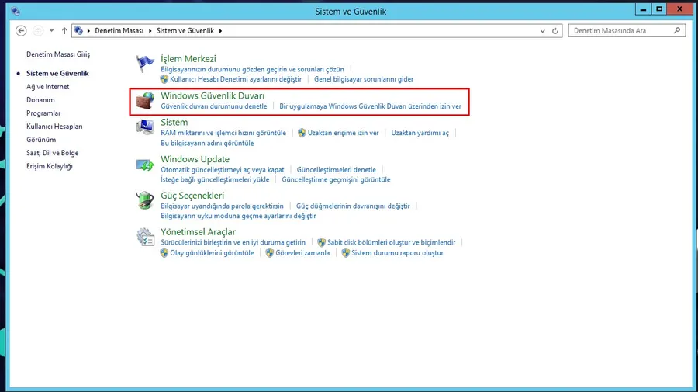Image resolution: width=698 pixels, height=392 pixels.
Task: Open the Windows Update icon
Action: click(x=145, y=165)
